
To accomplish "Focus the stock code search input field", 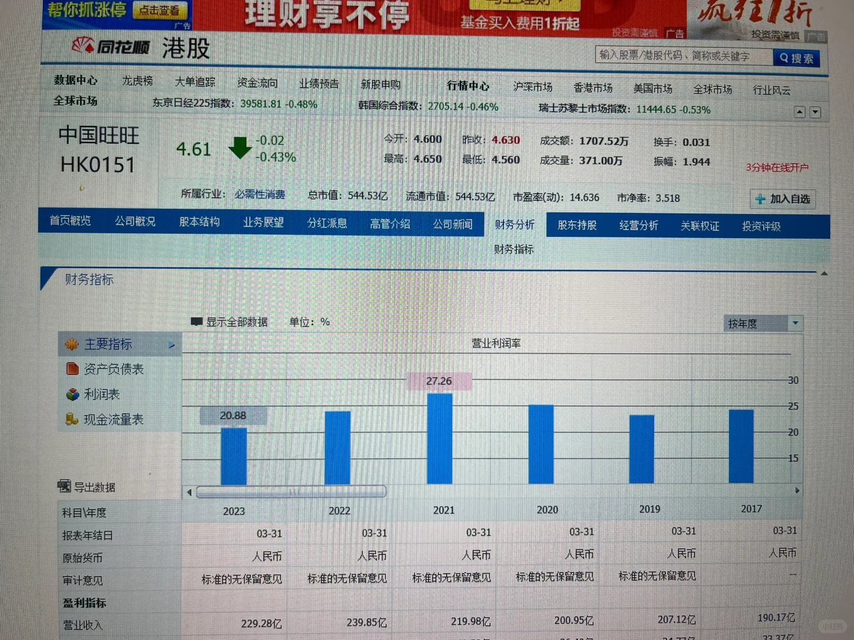I will tap(684, 56).
